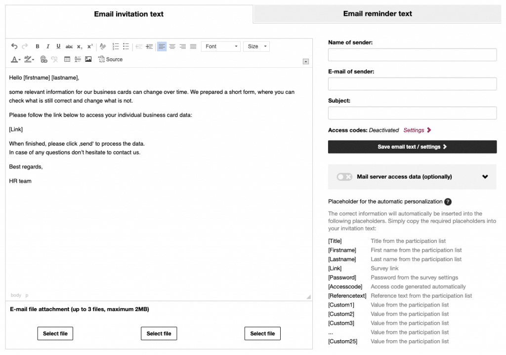Click the [Accesscode] placeholder text
This screenshot has width=506, height=355.
click(345, 287)
